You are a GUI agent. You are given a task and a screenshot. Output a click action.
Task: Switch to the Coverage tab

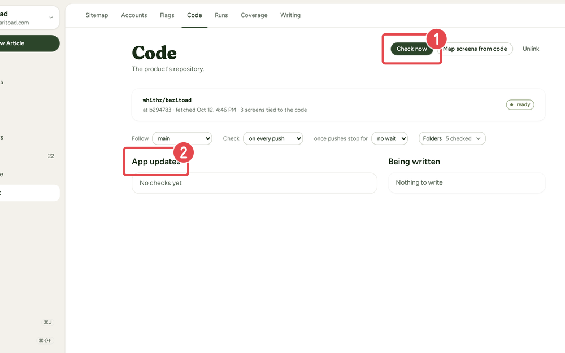[x=254, y=15]
